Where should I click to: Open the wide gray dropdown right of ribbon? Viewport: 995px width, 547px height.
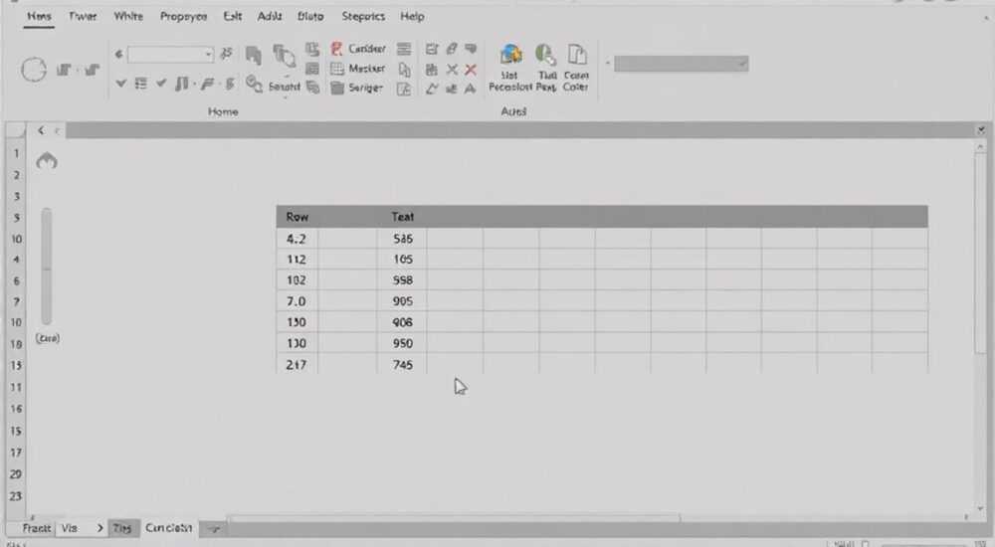pyautogui.click(x=681, y=64)
